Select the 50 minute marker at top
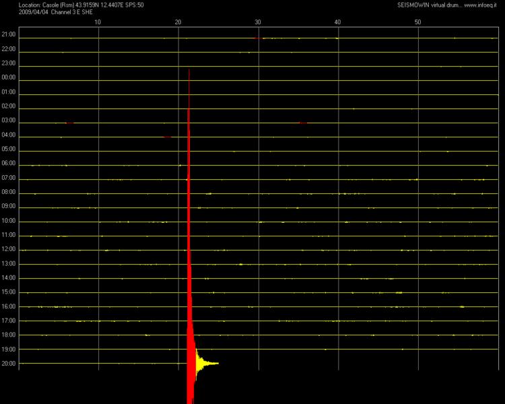 tap(418, 22)
